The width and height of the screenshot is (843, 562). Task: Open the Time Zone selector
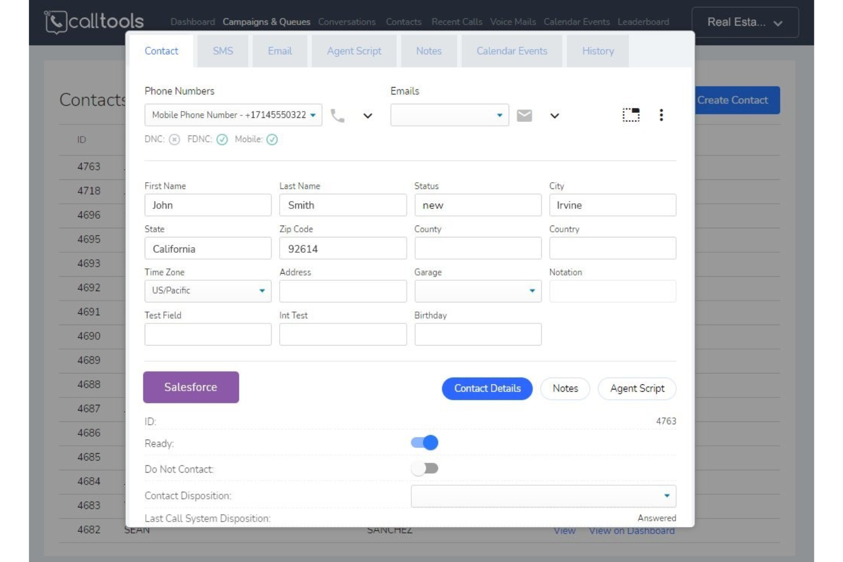click(207, 290)
